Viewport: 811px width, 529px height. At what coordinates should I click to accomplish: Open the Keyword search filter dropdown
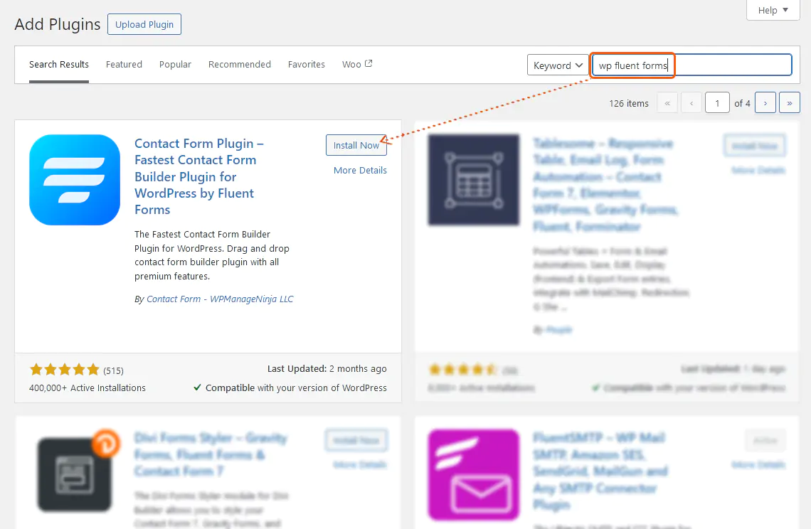(x=558, y=65)
